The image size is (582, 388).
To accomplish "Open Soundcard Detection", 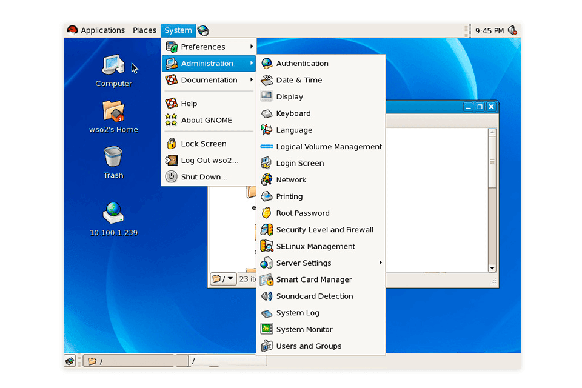I will click(321, 296).
